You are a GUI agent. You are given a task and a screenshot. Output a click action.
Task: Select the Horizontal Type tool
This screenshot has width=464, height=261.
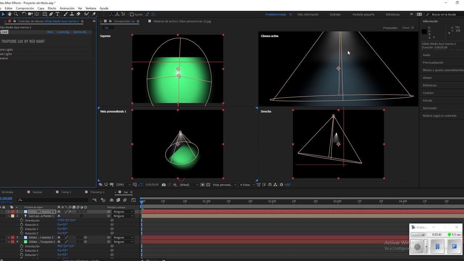(57, 14)
